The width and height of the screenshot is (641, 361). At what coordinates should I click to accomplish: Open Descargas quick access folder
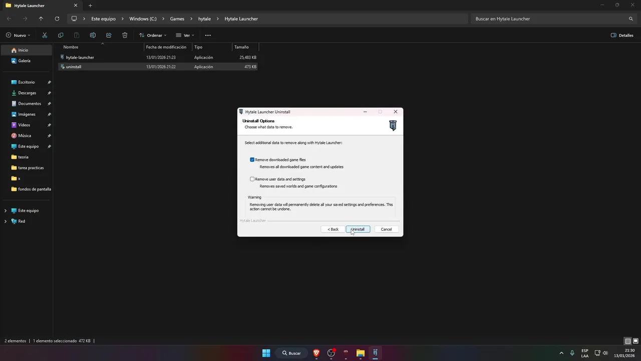point(26,93)
